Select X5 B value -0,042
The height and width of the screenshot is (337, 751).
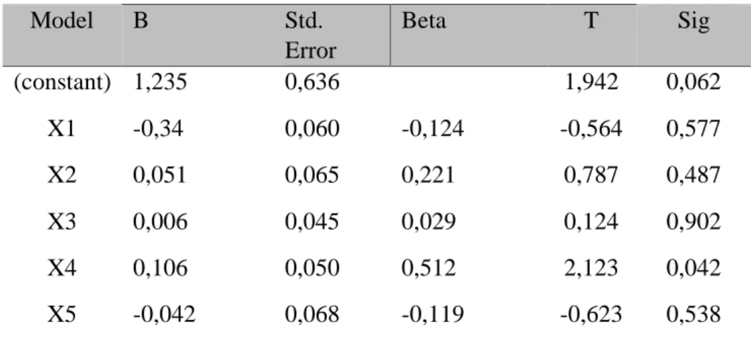point(165,315)
